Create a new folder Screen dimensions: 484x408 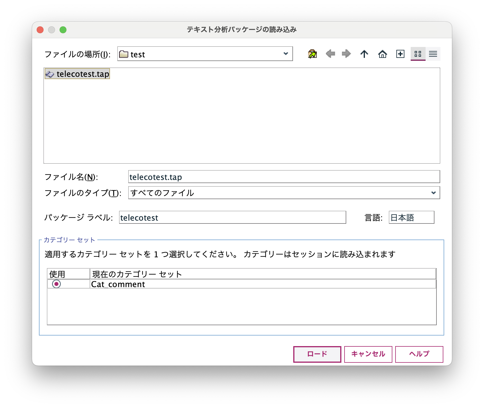click(400, 54)
